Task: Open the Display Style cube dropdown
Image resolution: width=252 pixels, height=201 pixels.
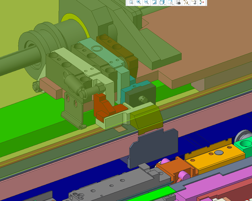Action: 162,2
